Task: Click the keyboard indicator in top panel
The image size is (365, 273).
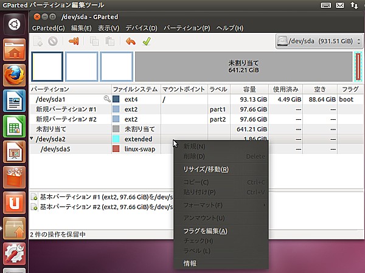Action: click(x=326, y=5)
